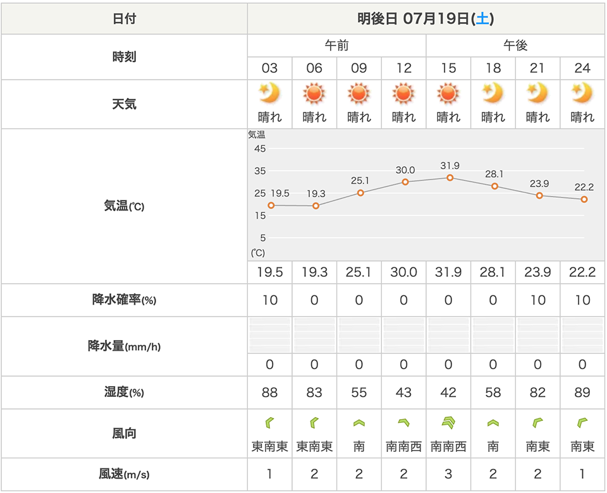607x493 pixels.
Task: Select the sun icon in the 12 o'clock column
Action: [x=403, y=94]
